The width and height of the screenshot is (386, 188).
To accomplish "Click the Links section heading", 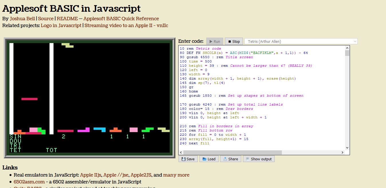I will click(10, 167).
